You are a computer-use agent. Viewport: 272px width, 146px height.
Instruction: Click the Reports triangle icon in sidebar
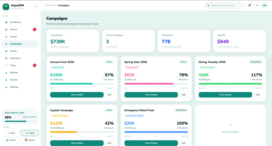click(x=6, y=73)
